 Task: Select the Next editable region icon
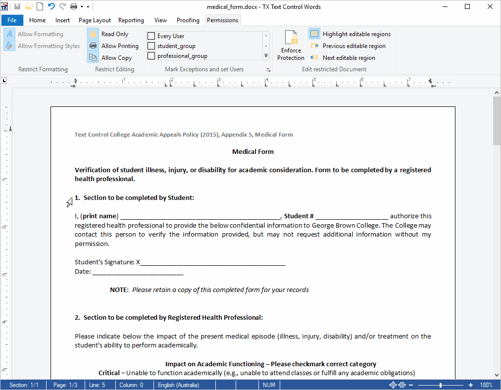point(314,56)
